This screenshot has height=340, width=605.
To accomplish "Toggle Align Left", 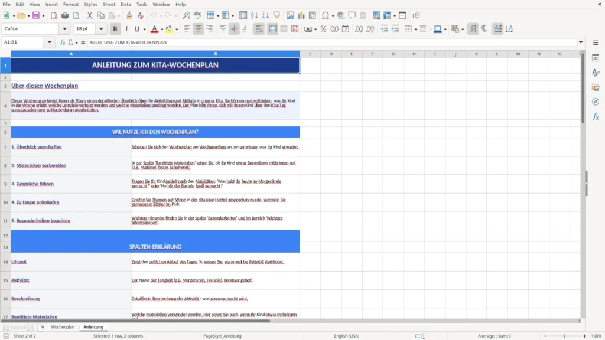I will (187, 29).
